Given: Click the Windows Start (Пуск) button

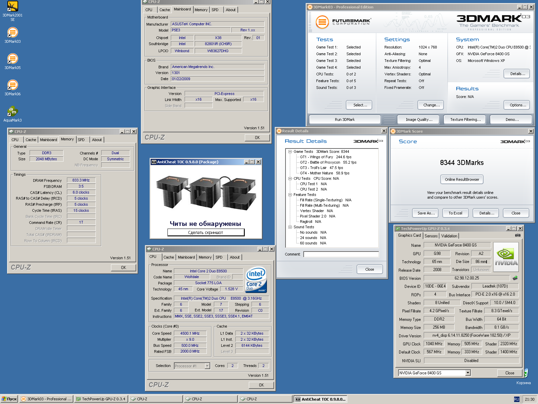Looking at the screenshot, I should pos(9,399).
